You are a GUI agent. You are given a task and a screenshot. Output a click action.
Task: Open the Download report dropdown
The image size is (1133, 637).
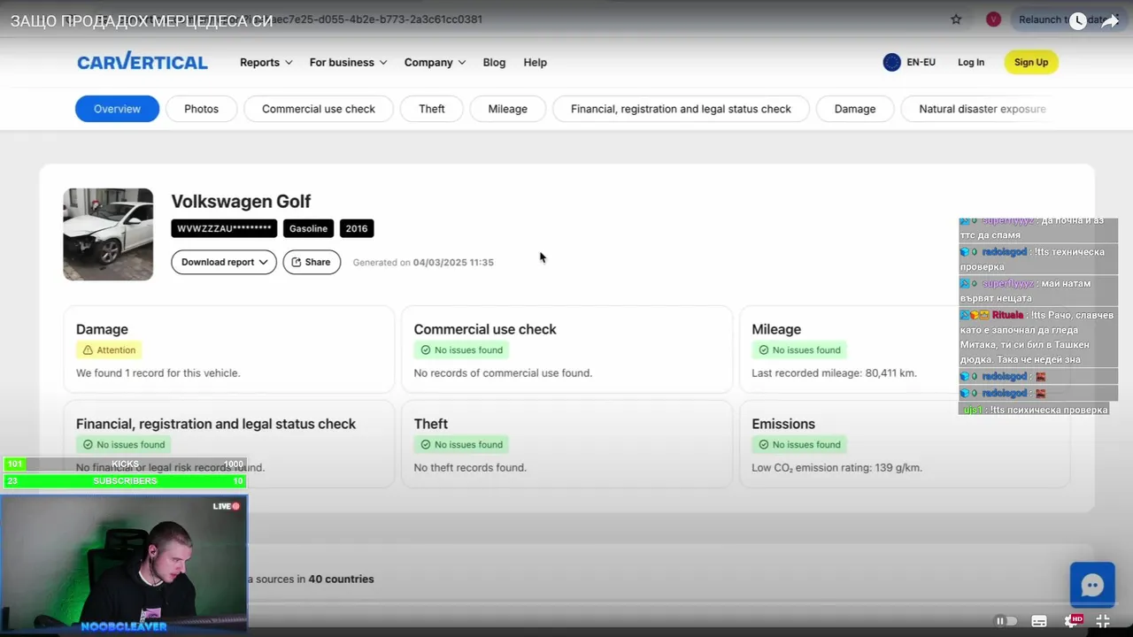click(224, 262)
